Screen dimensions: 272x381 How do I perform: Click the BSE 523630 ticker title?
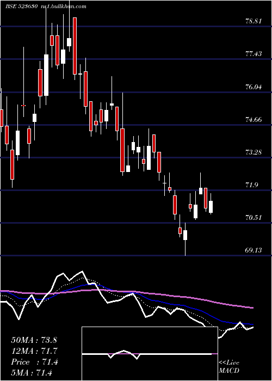(22, 7)
